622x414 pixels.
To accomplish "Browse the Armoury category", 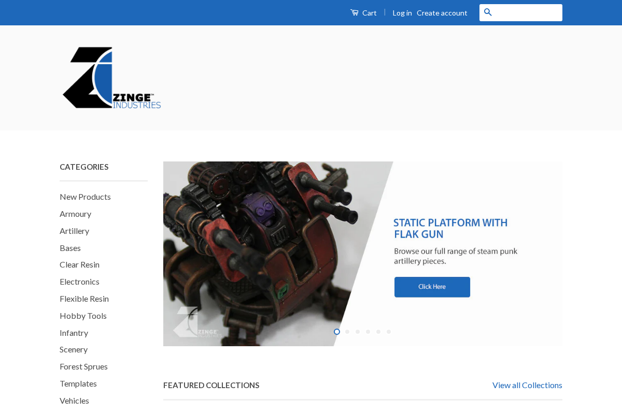I will [75, 213].
